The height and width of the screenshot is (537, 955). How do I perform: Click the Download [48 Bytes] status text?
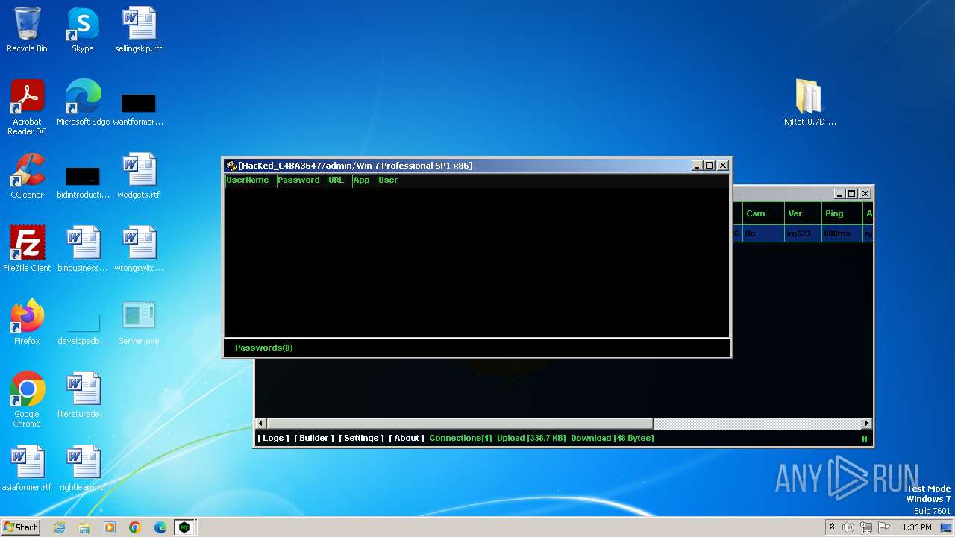(x=612, y=438)
